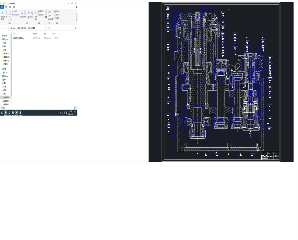Select the D: drive in navigation pane
Image resolution: width=298 pixels, height=240 pixels.
pyautogui.click(x=6, y=101)
